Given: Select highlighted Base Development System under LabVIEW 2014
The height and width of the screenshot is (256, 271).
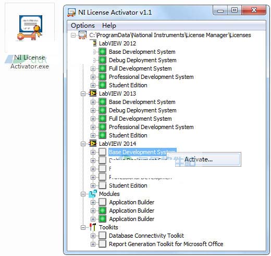Looking at the screenshot, I should coord(142,152).
